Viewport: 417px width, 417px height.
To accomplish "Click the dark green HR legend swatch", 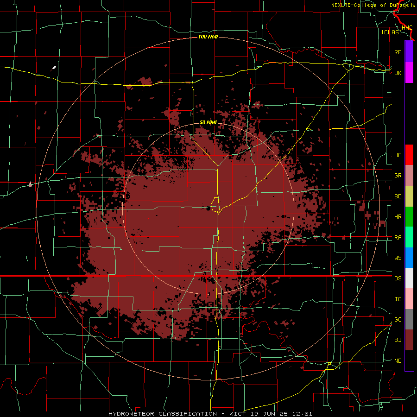I will click(409, 217).
